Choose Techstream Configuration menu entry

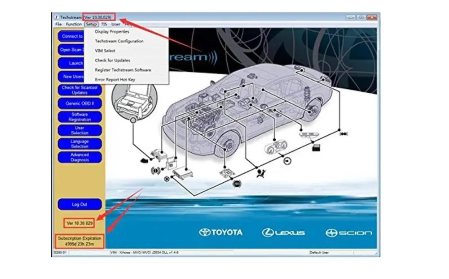119,41
